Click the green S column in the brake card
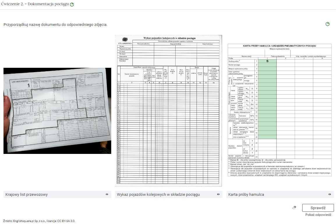 (x=267, y=99)
